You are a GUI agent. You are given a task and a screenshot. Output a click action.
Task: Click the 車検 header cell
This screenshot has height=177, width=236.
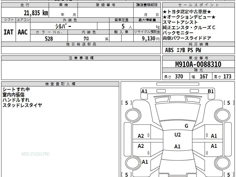tap(63, 5)
